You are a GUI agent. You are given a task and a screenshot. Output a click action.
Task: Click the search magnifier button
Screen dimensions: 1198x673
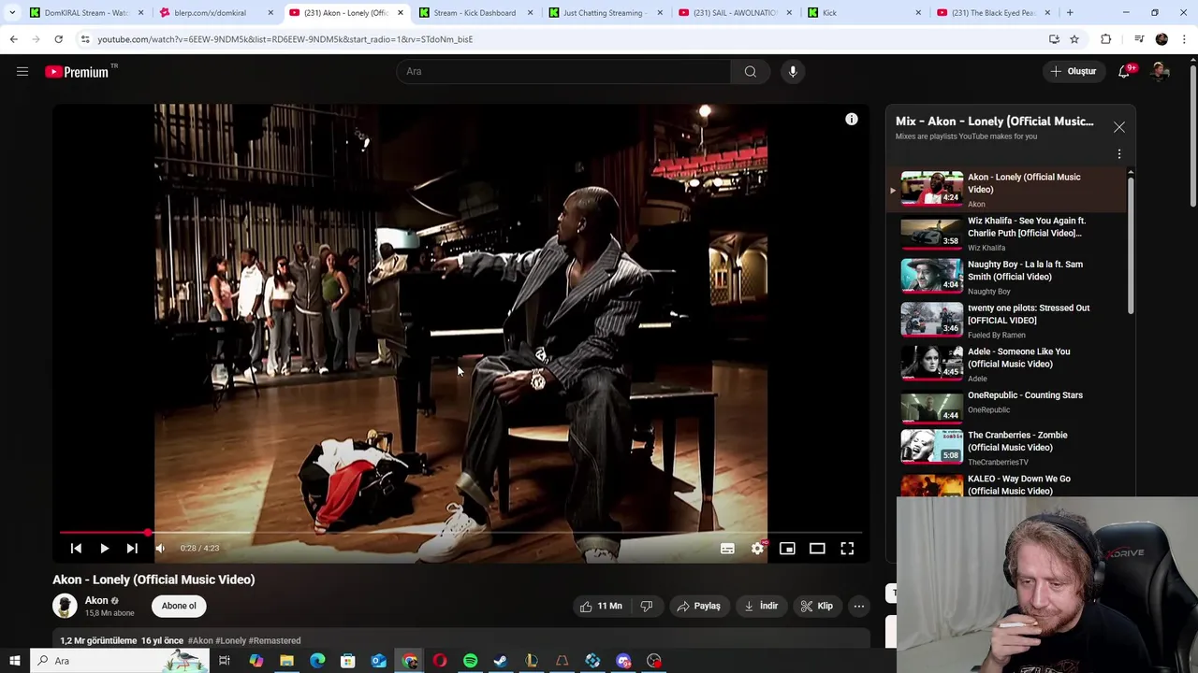(751, 72)
